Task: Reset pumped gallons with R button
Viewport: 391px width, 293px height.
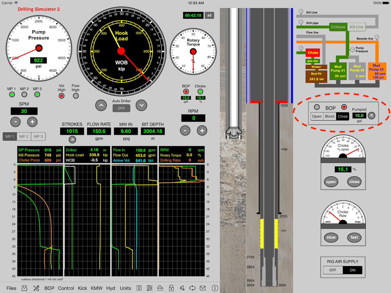Action: click(x=371, y=116)
